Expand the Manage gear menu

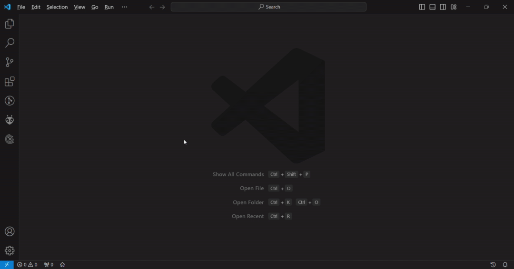(x=10, y=250)
